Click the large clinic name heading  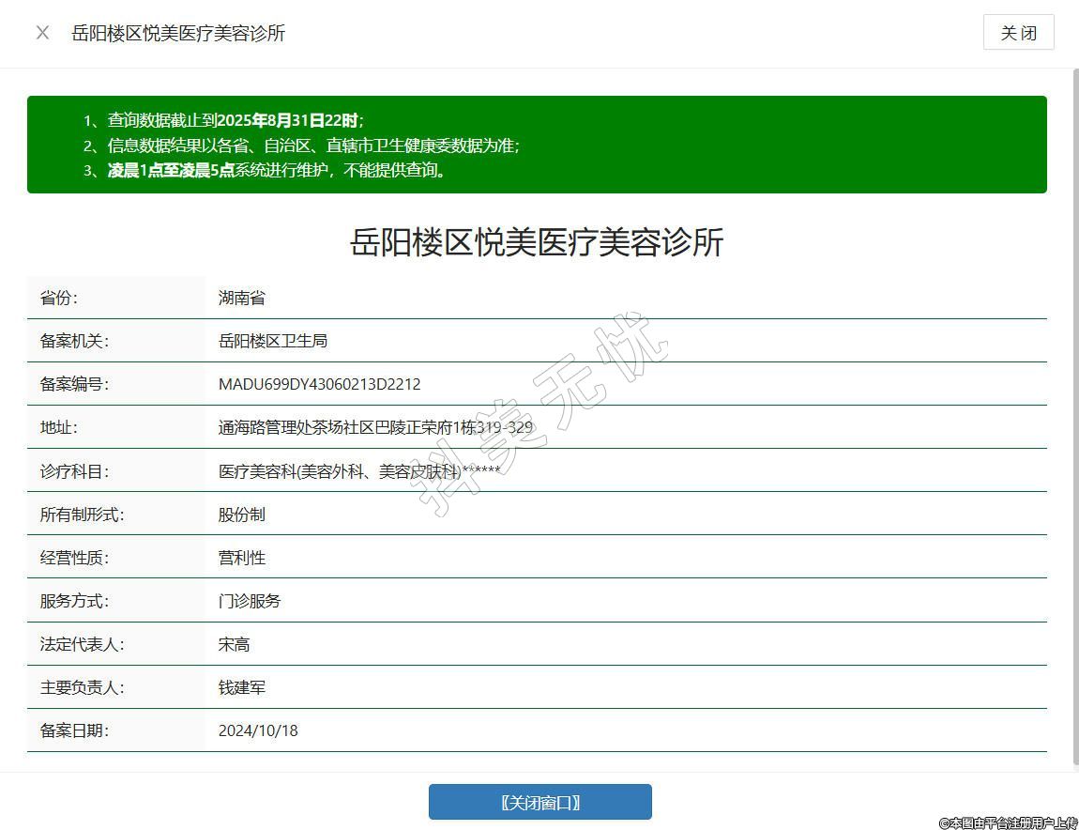(537, 242)
